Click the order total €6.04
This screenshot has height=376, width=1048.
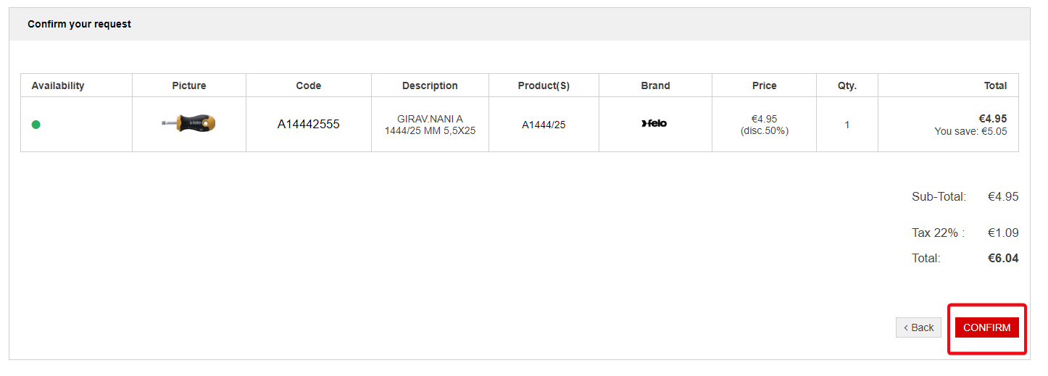click(x=1003, y=258)
